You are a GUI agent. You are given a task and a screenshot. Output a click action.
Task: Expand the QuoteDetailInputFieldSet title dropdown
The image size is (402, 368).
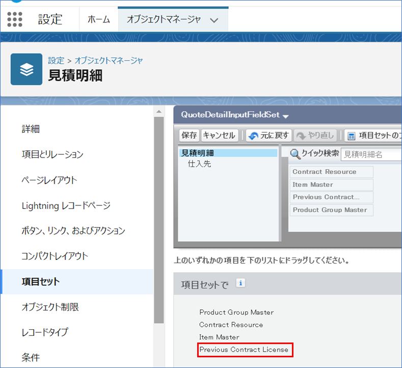point(285,116)
